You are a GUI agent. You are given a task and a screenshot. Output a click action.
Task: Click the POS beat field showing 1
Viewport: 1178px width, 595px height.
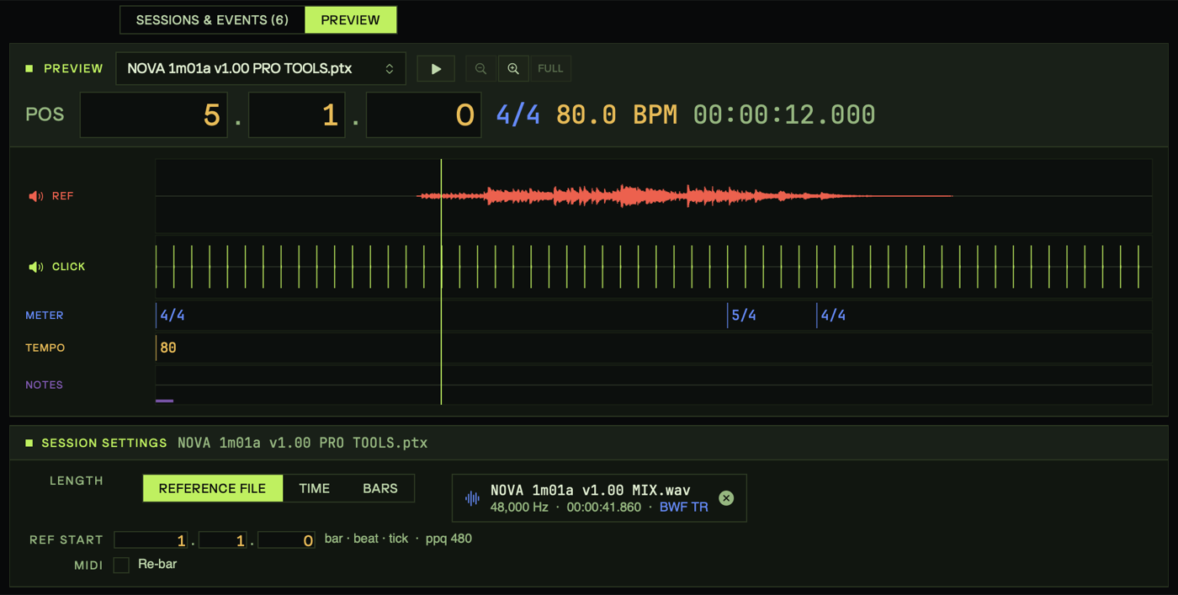pos(297,114)
